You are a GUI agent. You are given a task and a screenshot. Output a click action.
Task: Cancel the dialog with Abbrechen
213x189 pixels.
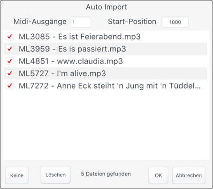click(x=189, y=175)
